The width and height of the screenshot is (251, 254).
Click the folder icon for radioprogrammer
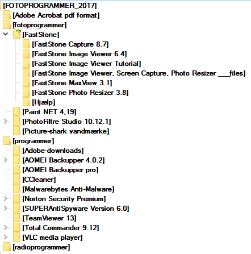click(7, 247)
